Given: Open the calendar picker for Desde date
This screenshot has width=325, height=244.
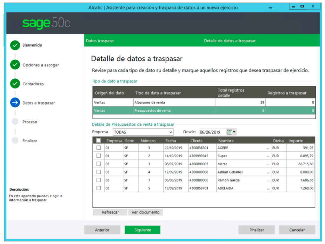Looking at the screenshot, I should [x=229, y=132].
